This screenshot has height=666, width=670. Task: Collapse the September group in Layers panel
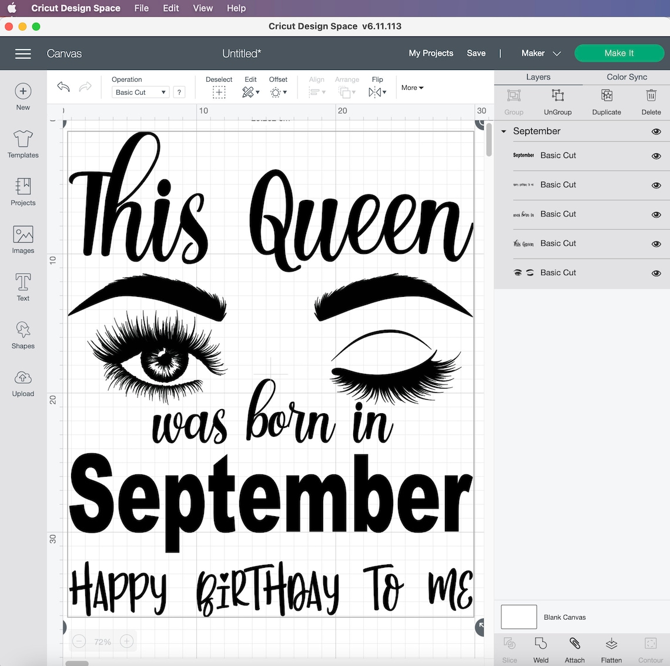pos(503,131)
